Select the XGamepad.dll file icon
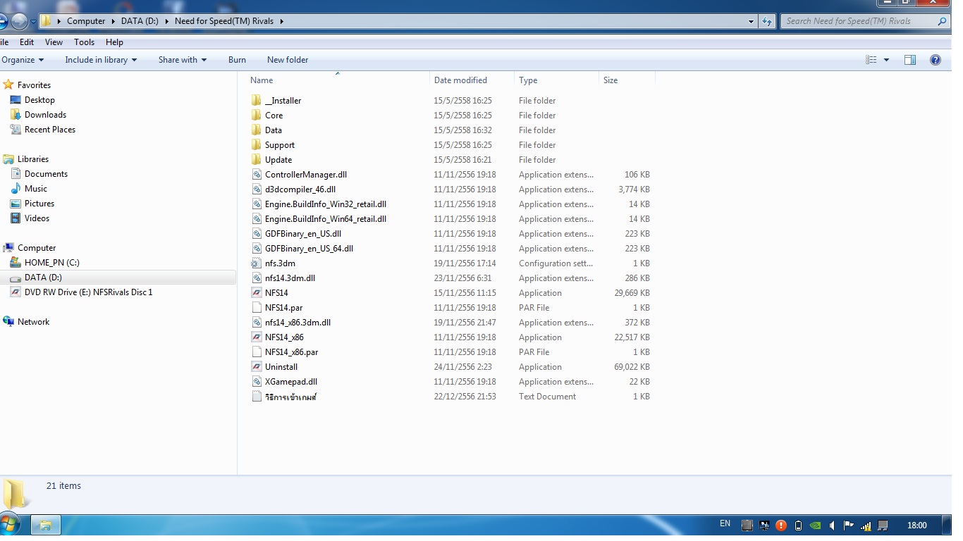963x541 pixels. (257, 382)
